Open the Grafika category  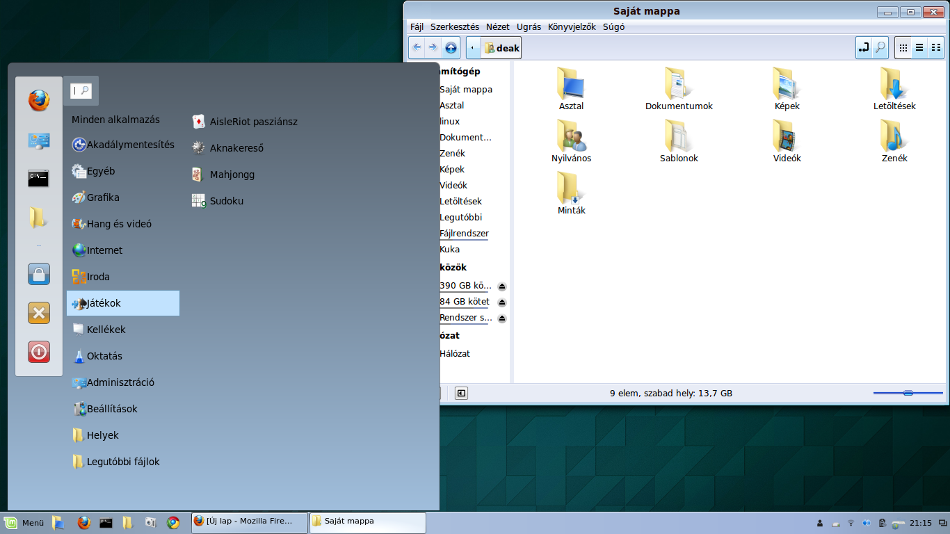click(123, 197)
